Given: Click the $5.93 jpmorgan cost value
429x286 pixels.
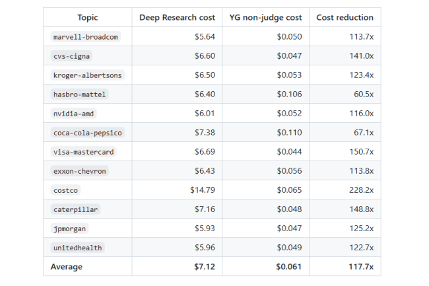Looking at the screenshot, I should 205,229.
